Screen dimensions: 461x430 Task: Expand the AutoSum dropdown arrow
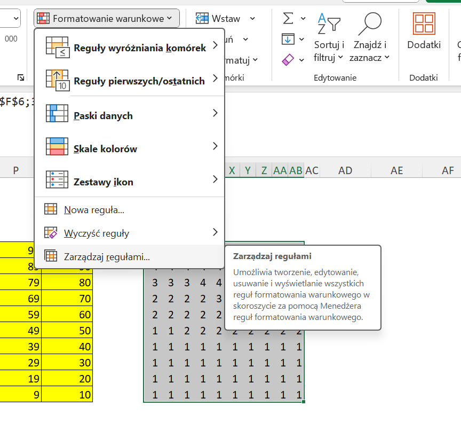tap(304, 19)
